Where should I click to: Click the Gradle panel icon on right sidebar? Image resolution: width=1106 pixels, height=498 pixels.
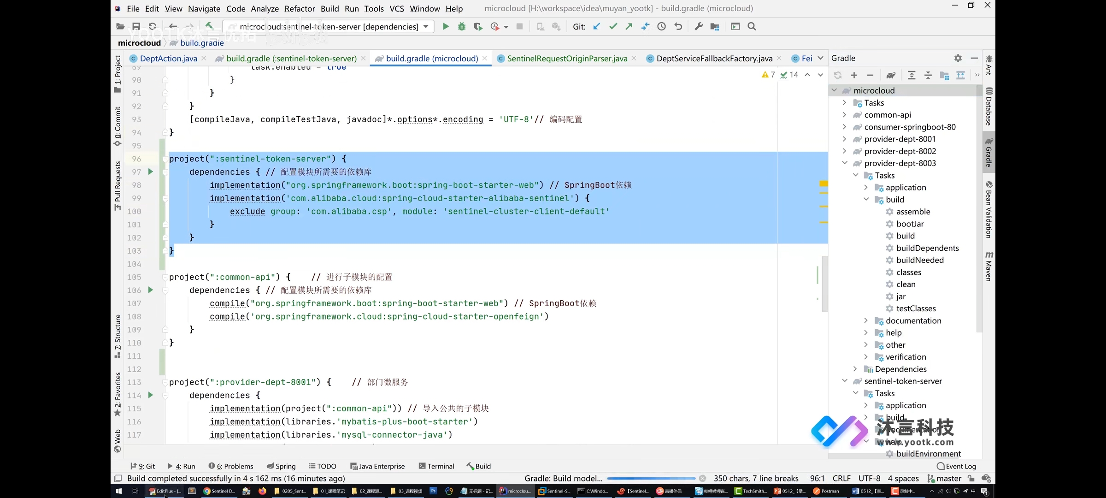coord(991,145)
